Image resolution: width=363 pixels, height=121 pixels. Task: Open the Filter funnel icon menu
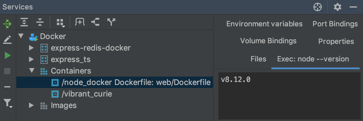pos(8,103)
